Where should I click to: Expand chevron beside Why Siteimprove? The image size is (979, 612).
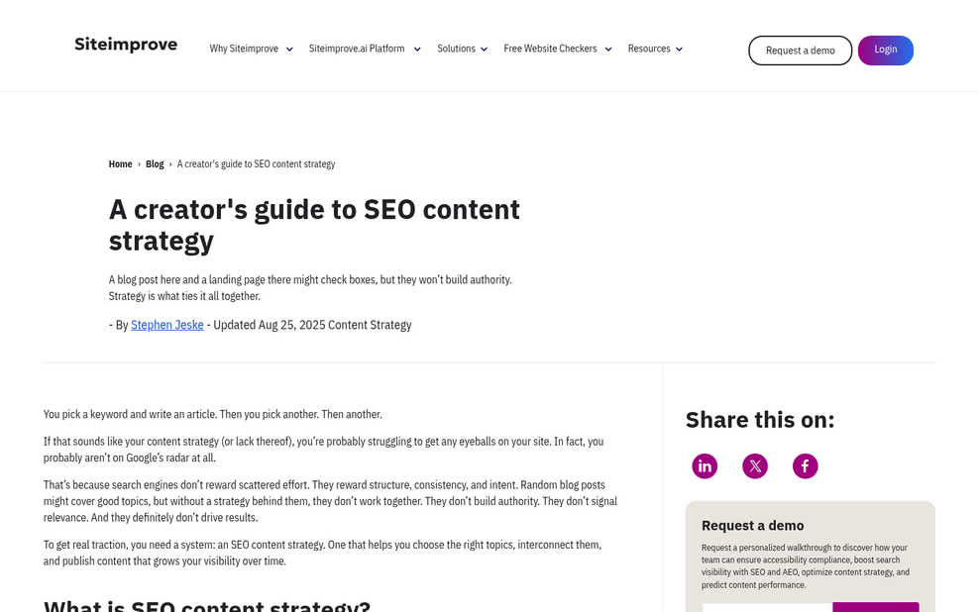(x=289, y=50)
